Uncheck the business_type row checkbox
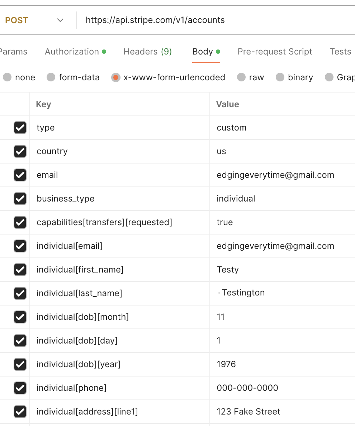 20,199
